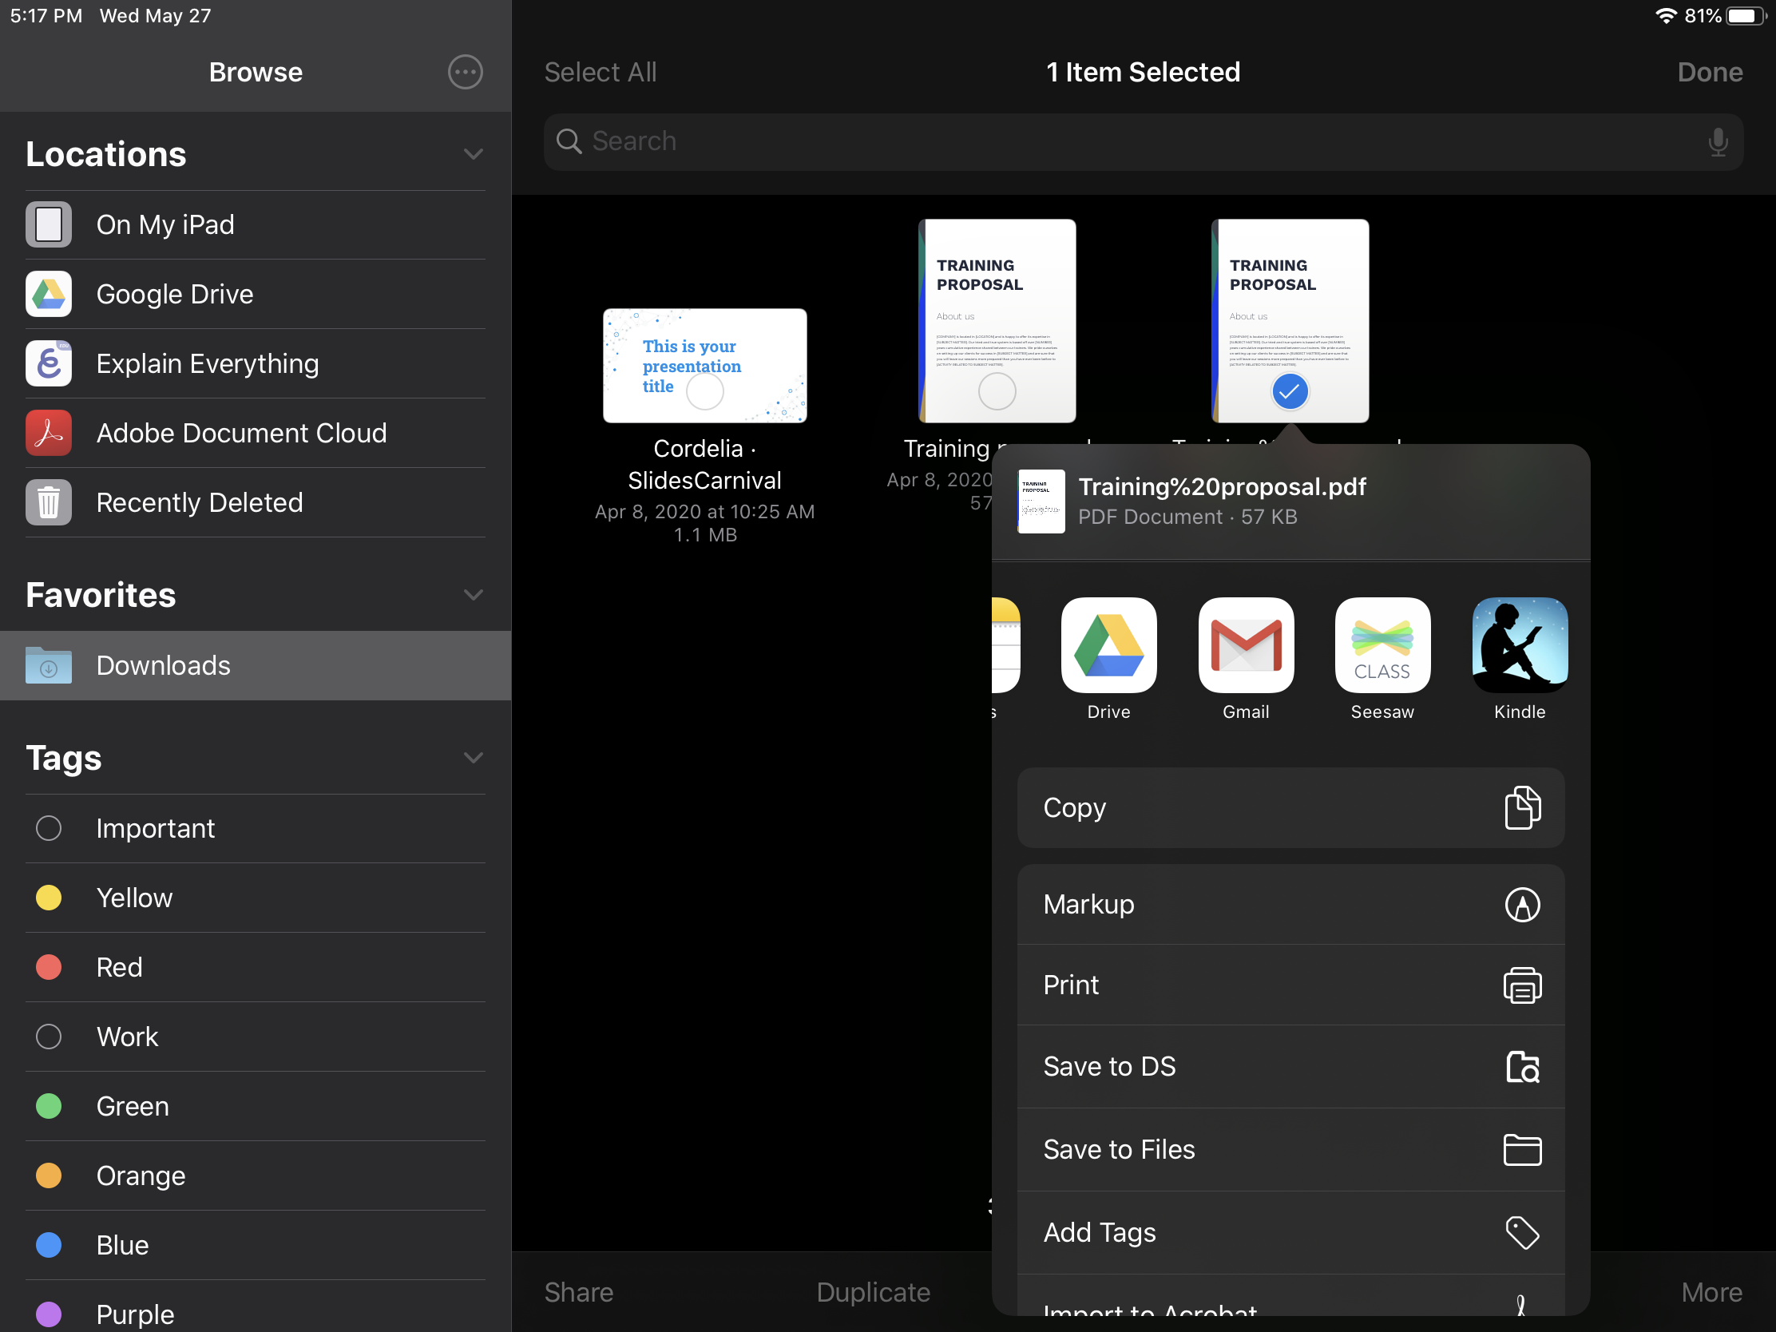Choose Copy in the share sheet
Image resolution: width=1776 pixels, height=1332 pixels.
(x=1290, y=807)
